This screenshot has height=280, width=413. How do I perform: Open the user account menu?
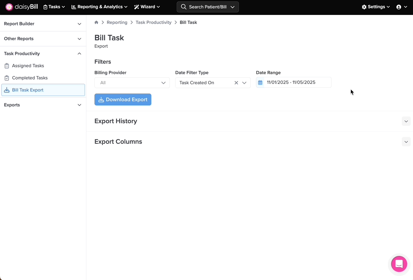401,7
